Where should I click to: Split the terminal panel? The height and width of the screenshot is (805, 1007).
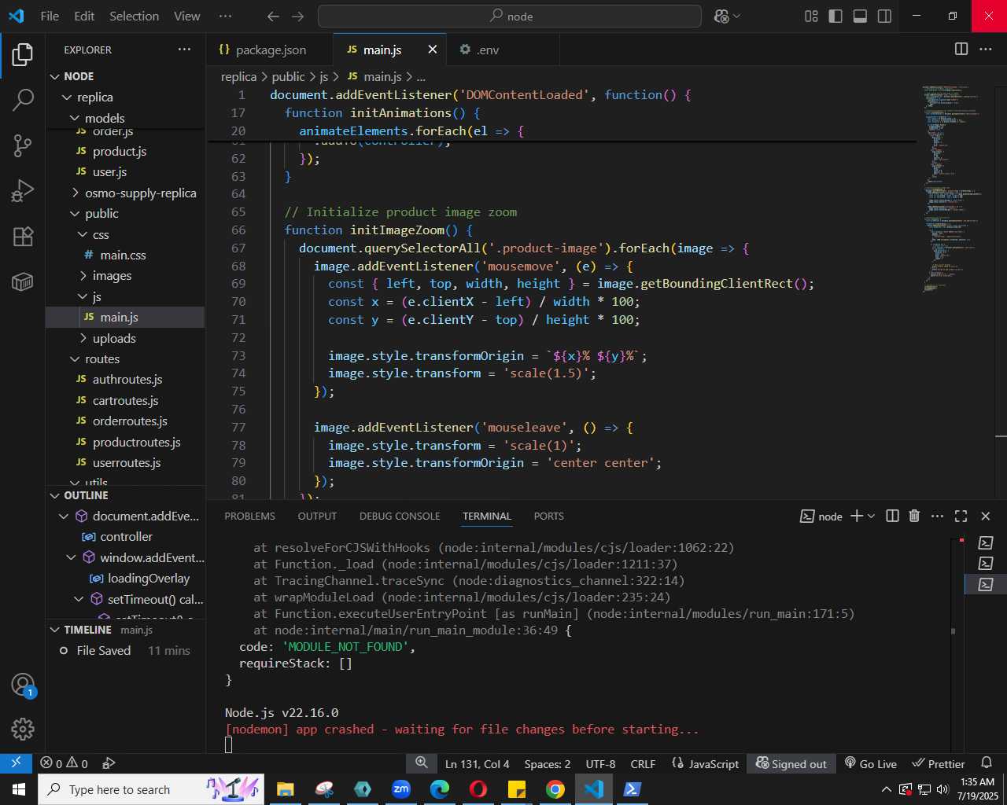point(892,516)
